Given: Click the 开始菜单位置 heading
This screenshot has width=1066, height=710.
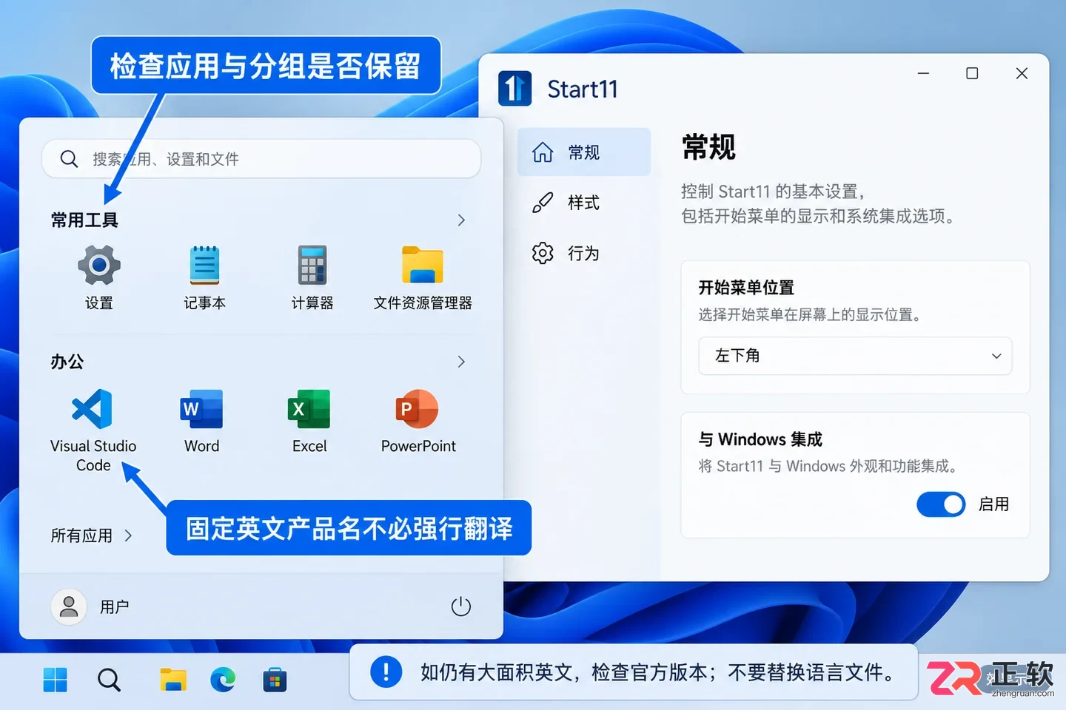Looking at the screenshot, I should tap(746, 287).
